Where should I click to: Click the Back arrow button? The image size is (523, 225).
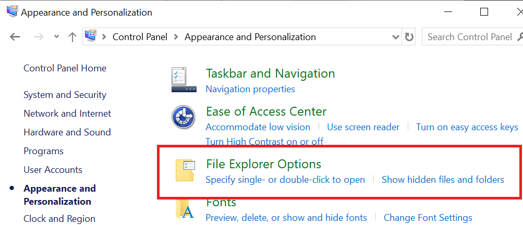(15, 37)
